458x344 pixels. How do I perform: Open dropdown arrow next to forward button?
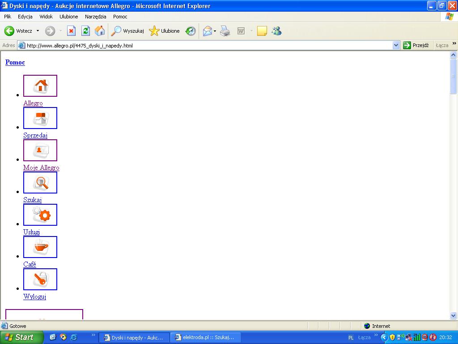(61, 31)
